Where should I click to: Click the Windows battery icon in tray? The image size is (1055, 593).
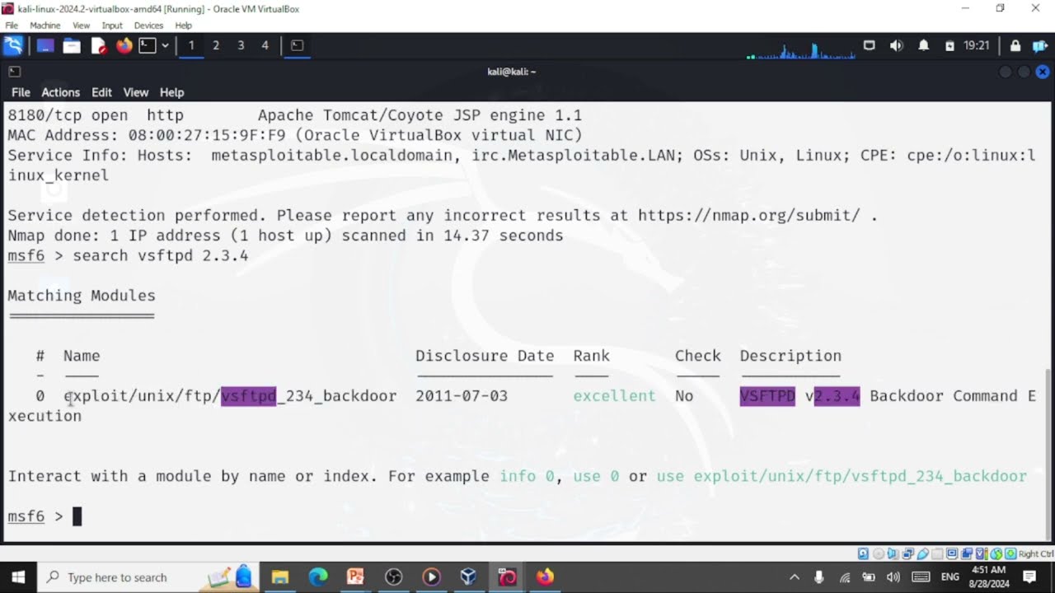(869, 577)
